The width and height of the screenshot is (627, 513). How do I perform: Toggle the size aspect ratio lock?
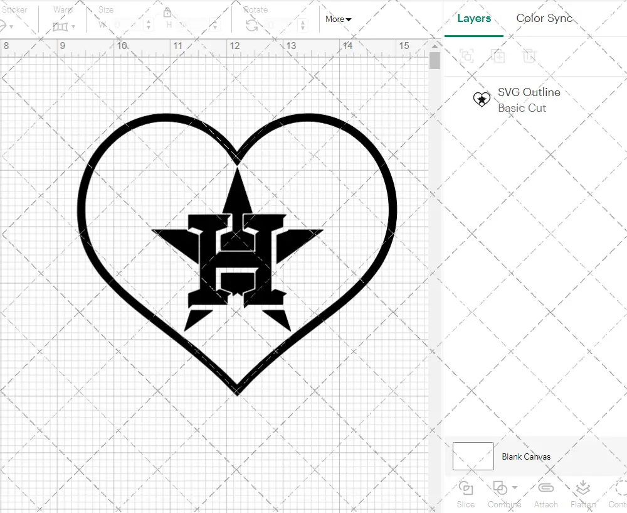[x=167, y=13]
